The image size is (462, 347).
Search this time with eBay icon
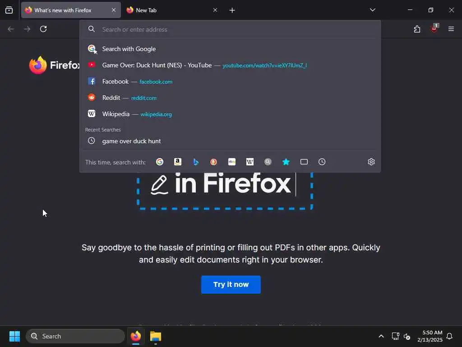click(232, 162)
